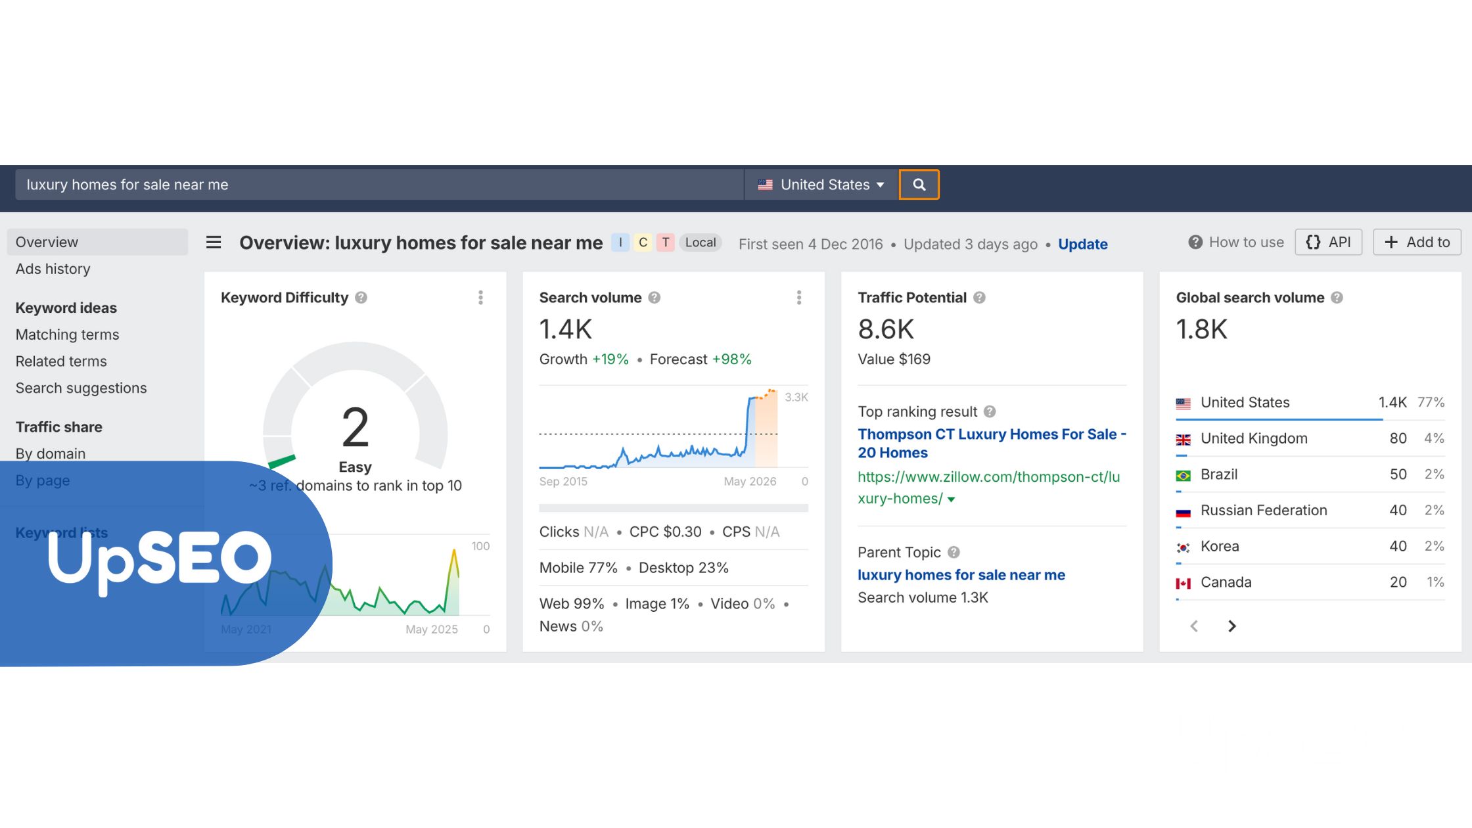Viewport: 1472px width, 828px height.
Task: Open Related terms in sidebar
Action: coord(61,361)
